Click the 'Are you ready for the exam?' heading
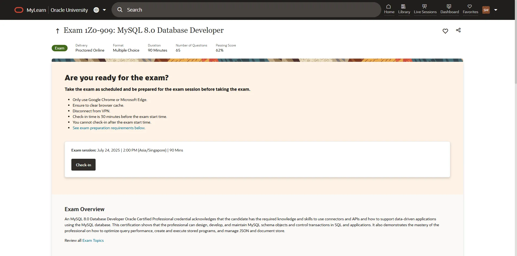Screen dimensions: 517x256 pos(117,78)
